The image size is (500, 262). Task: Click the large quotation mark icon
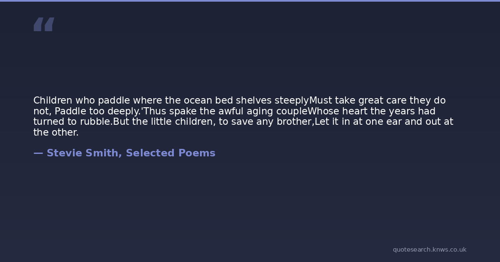(x=44, y=25)
